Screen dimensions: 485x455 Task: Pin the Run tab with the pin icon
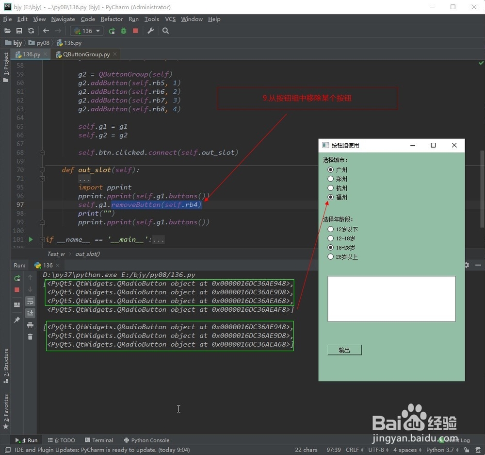pos(17,320)
